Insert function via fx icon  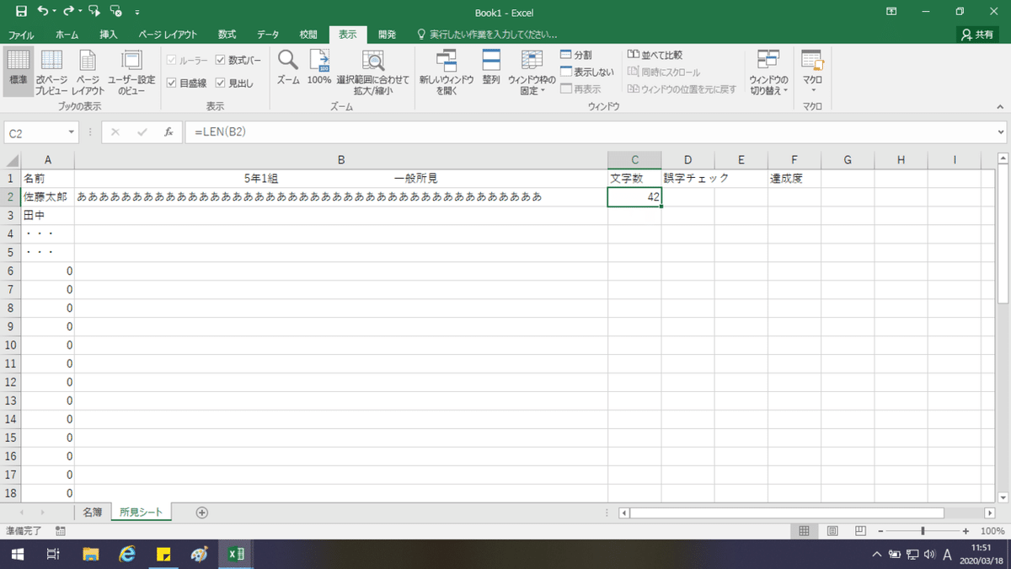pyautogui.click(x=168, y=132)
